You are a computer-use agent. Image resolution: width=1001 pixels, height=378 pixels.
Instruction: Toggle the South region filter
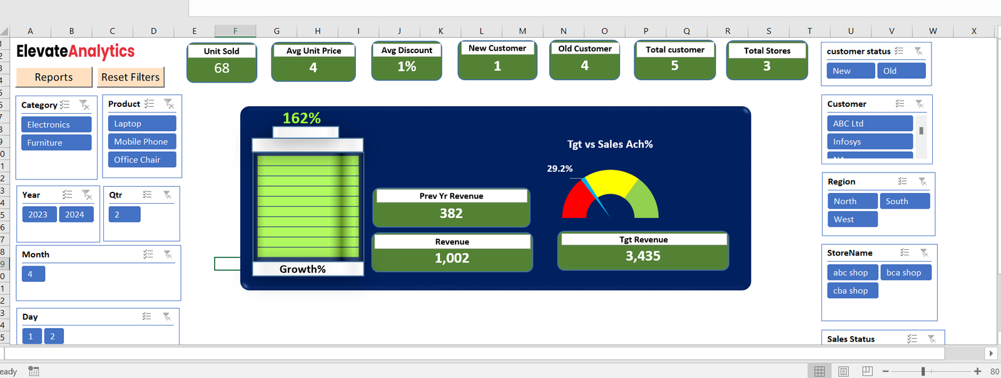click(x=905, y=201)
